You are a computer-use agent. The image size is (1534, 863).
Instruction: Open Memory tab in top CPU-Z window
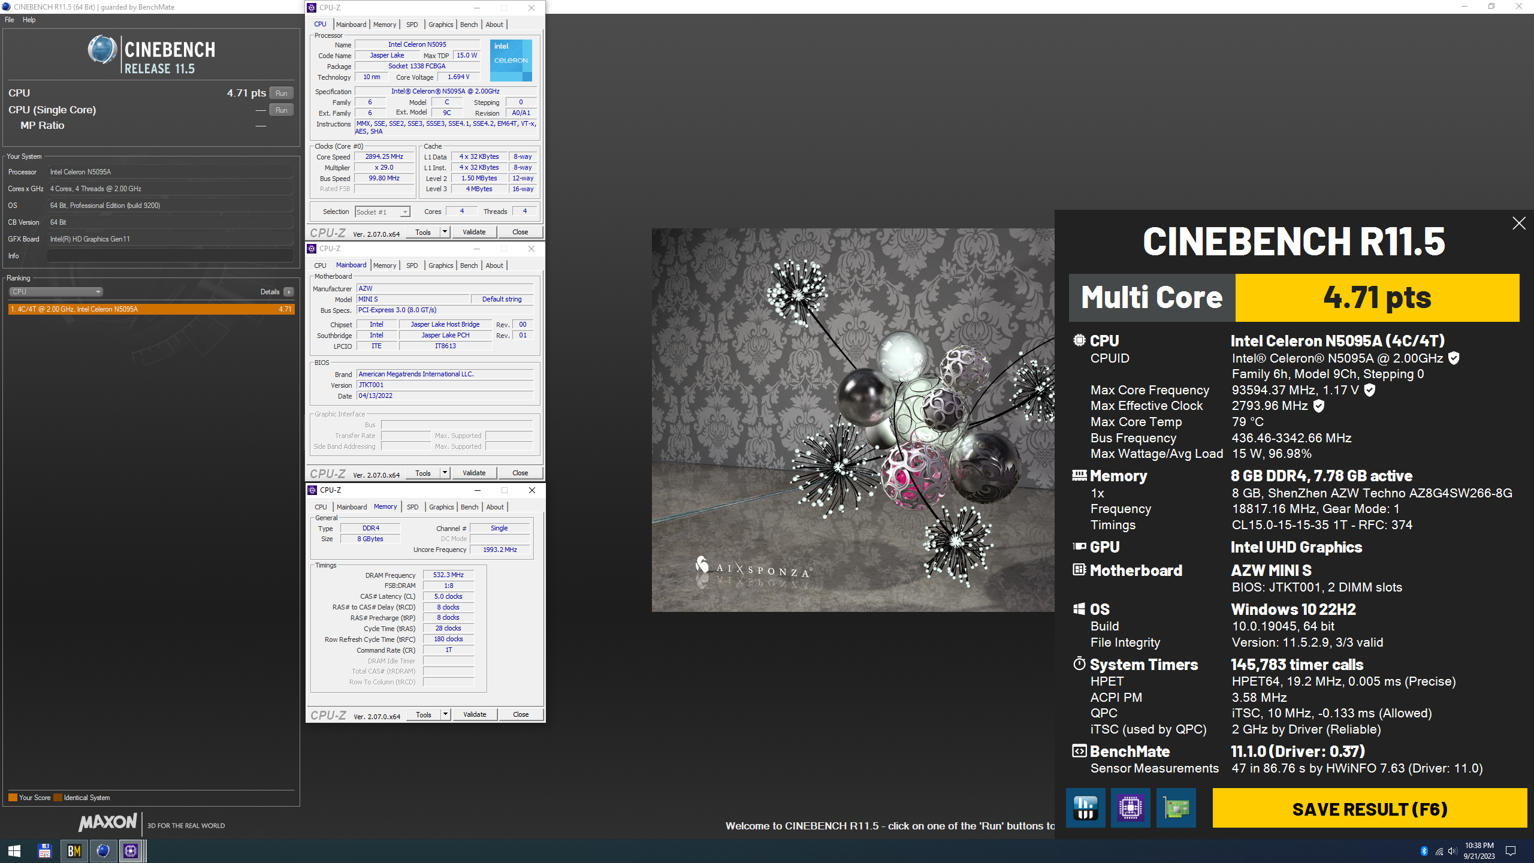coord(385,25)
